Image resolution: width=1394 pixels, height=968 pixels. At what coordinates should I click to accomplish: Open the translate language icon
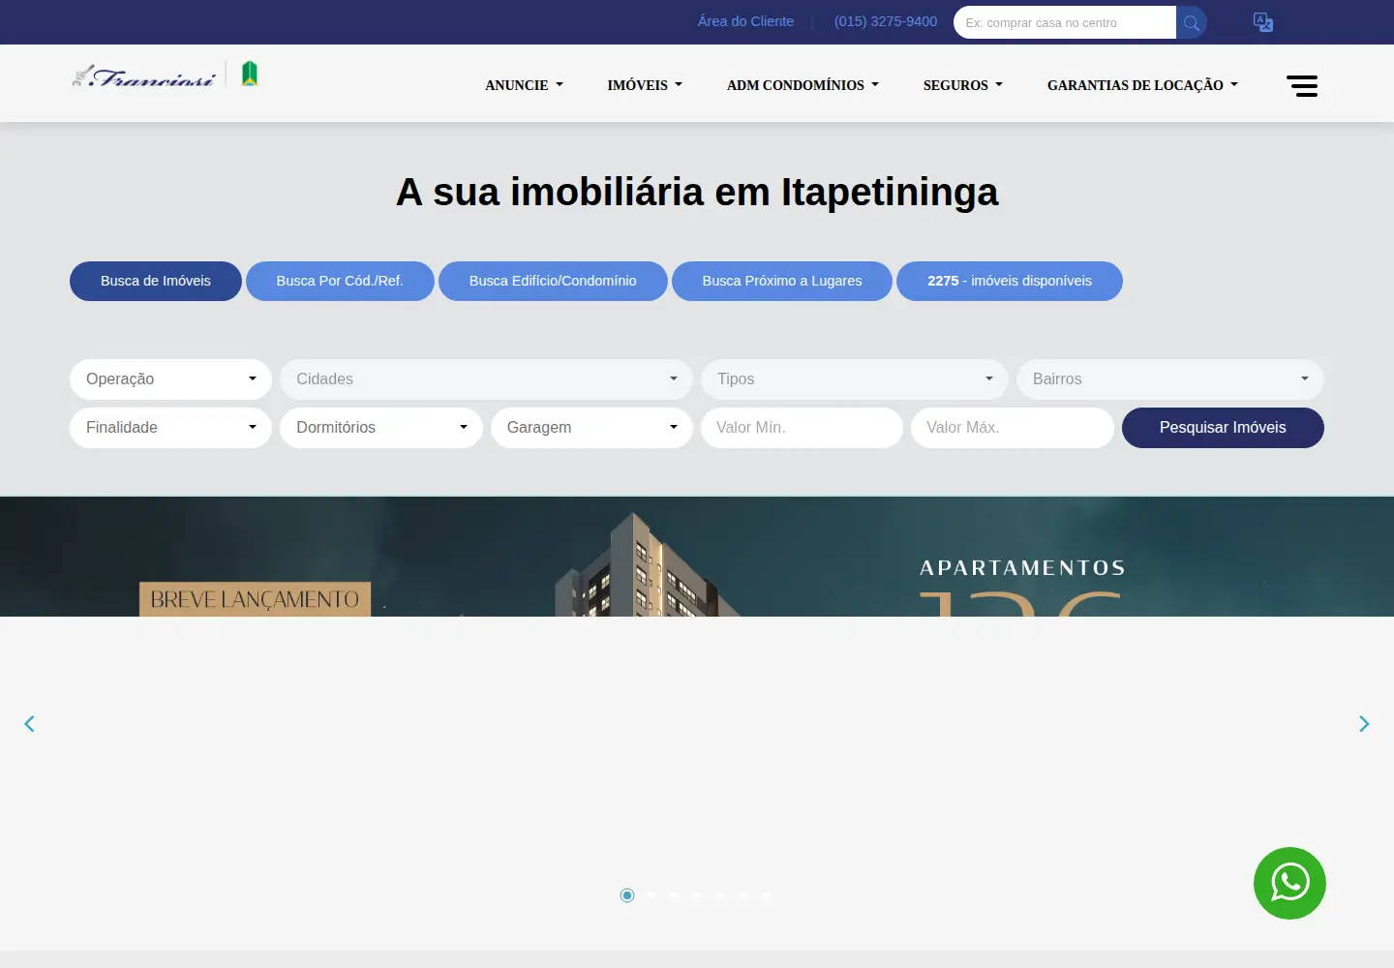(x=1263, y=22)
